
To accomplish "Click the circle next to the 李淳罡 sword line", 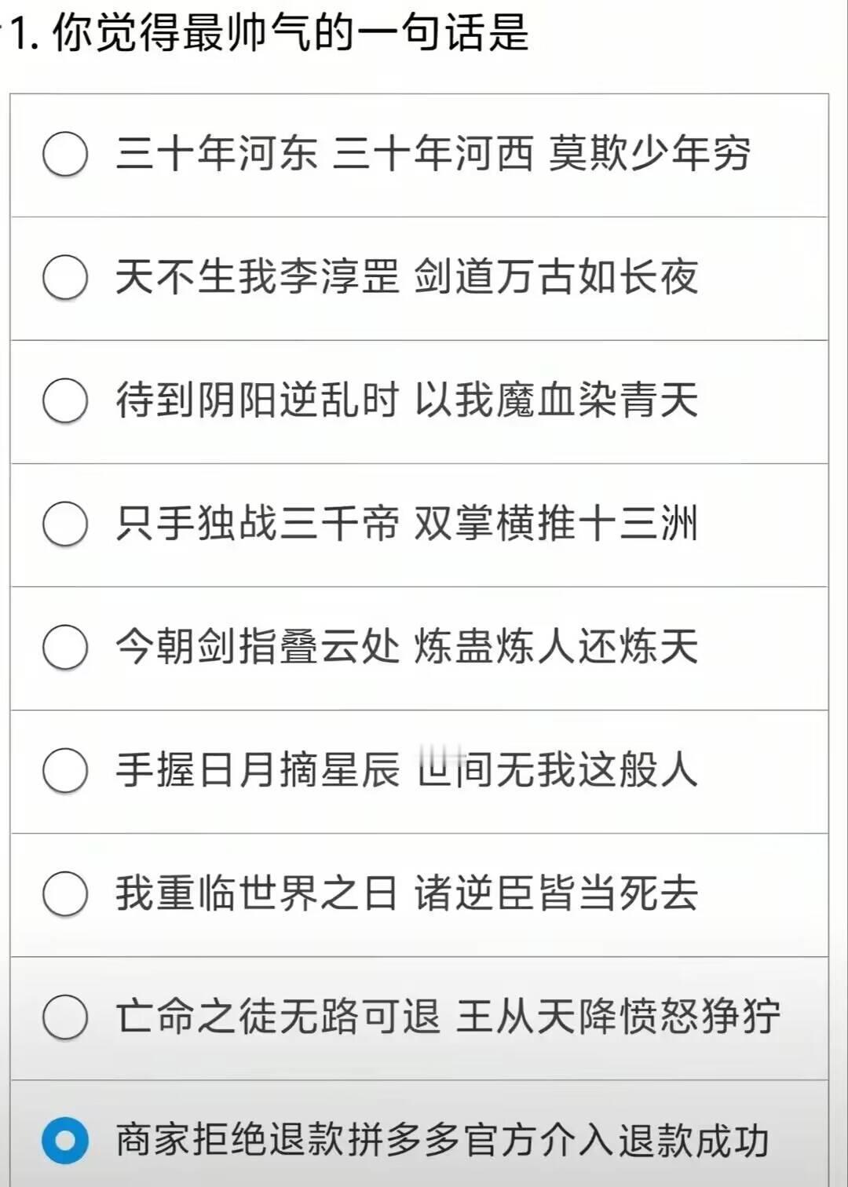I will pos(67,276).
